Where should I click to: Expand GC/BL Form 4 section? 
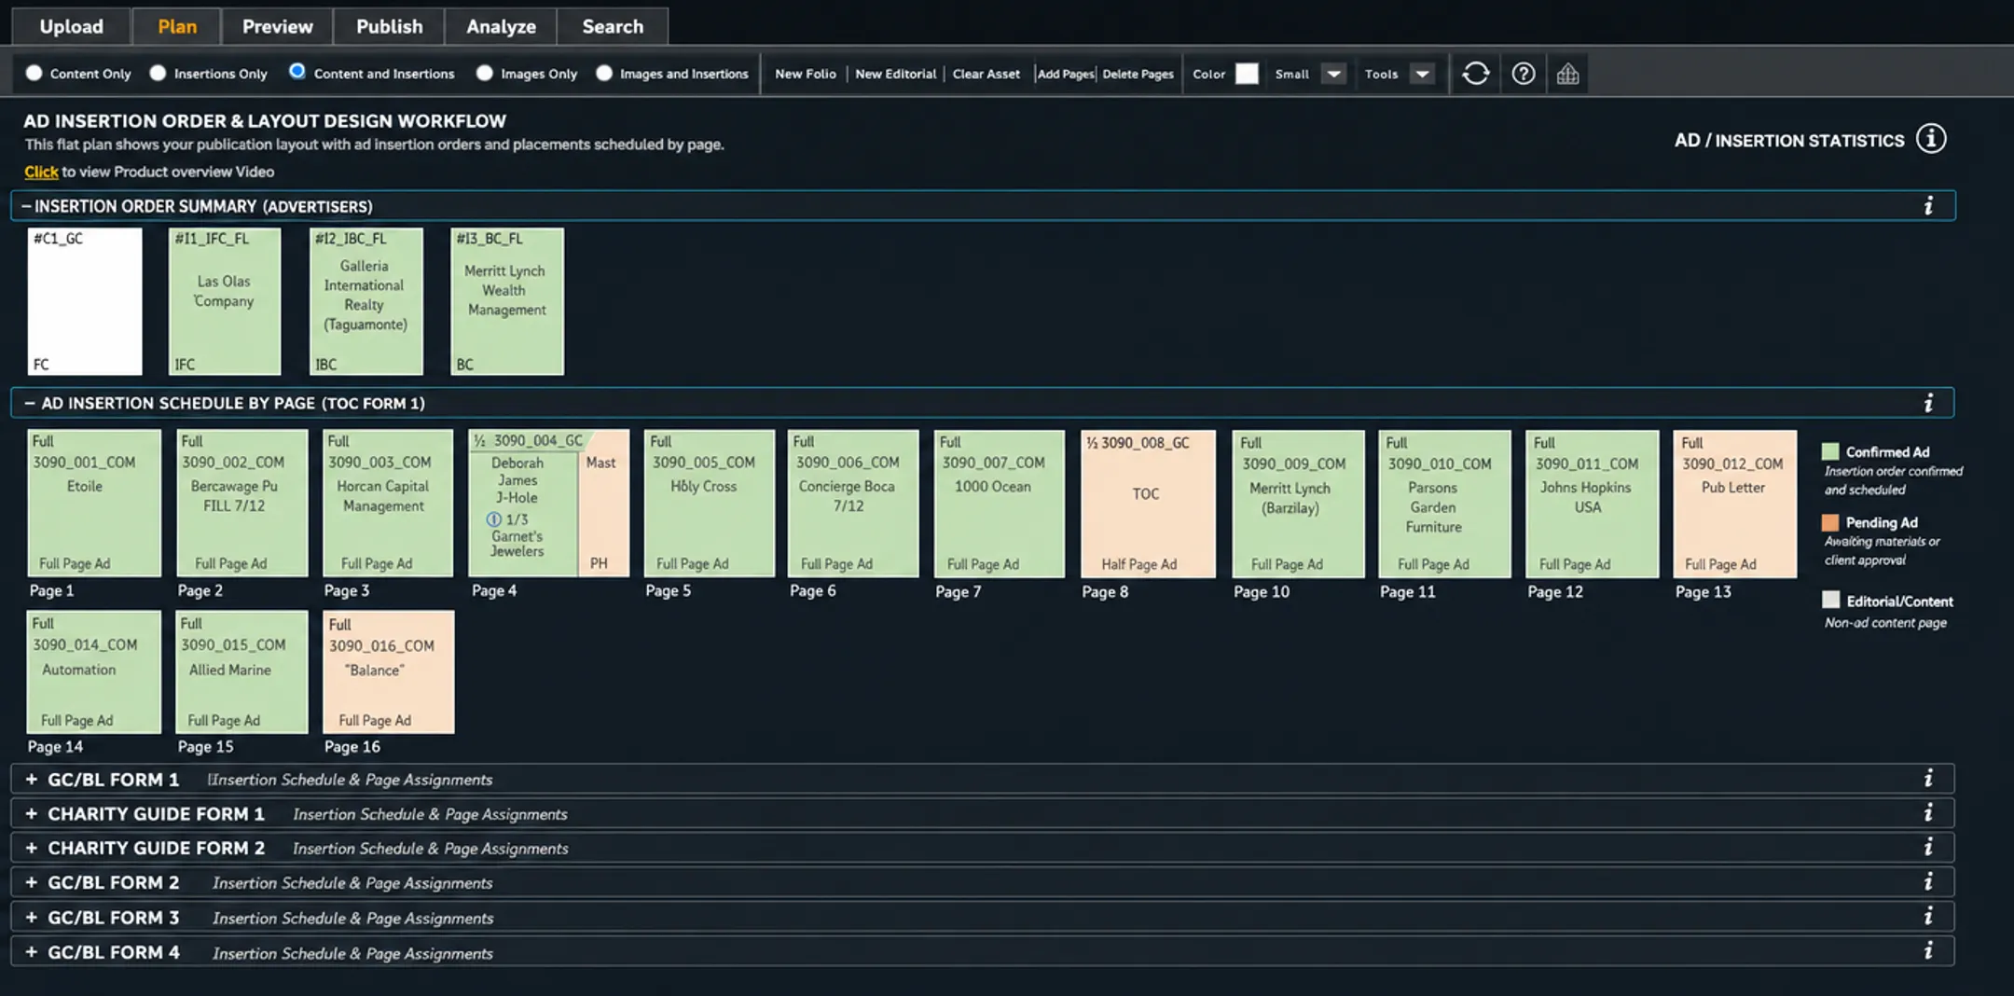pos(32,952)
